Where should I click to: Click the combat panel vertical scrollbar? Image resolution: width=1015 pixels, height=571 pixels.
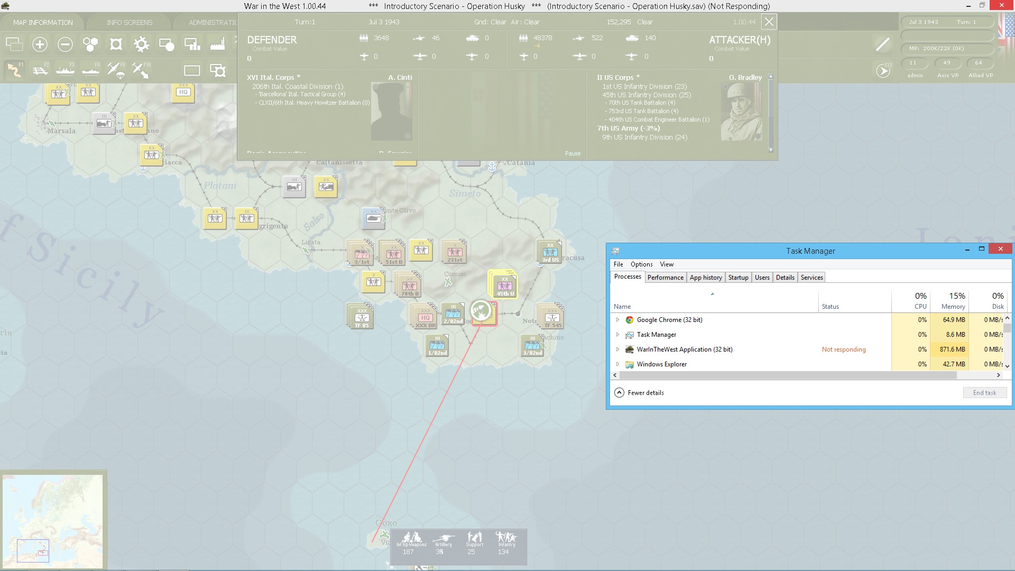771,113
